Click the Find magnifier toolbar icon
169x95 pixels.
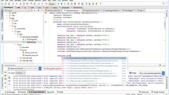click(x=31, y=4)
